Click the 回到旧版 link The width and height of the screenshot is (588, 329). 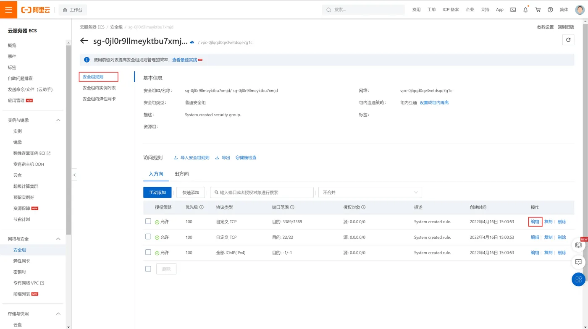coord(566,27)
